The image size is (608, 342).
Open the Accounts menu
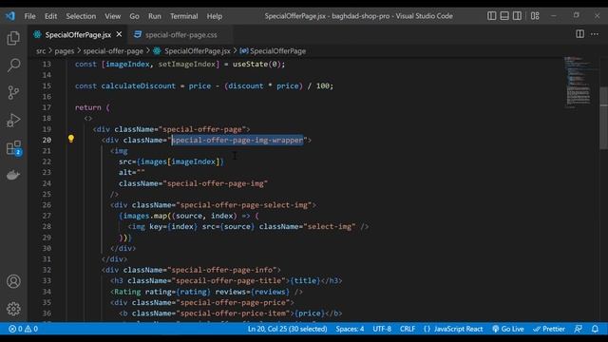(x=13, y=281)
